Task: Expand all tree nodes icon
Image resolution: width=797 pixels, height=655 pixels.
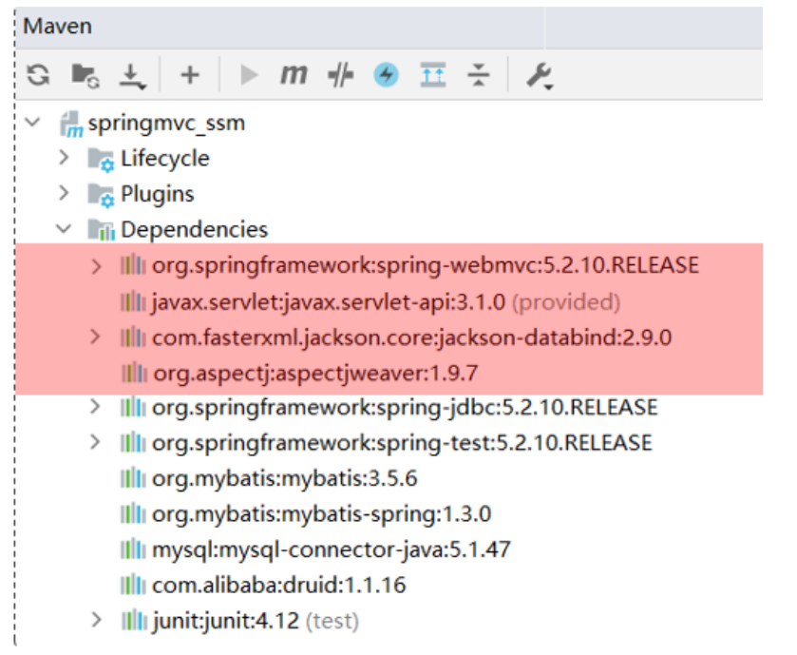Action: pyautogui.click(x=433, y=75)
